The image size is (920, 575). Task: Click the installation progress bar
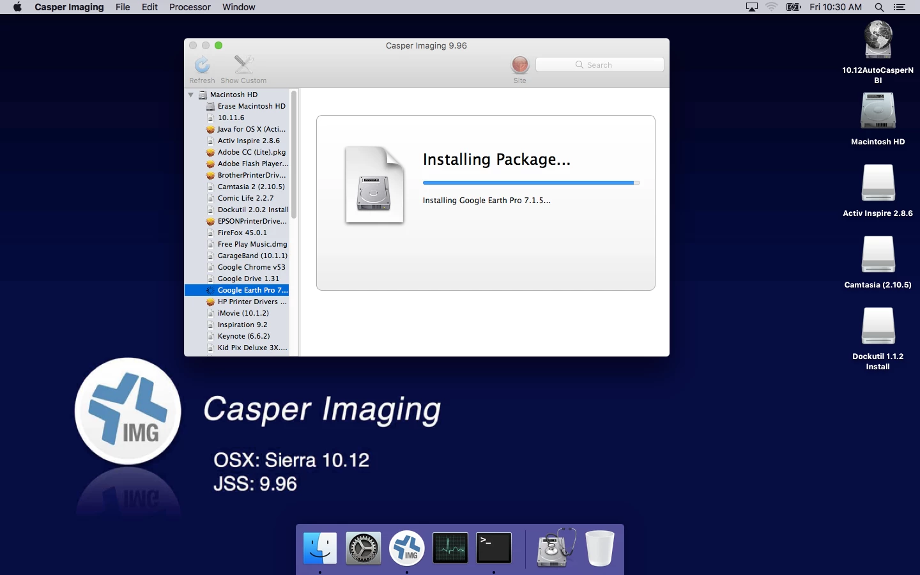point(531,183)
